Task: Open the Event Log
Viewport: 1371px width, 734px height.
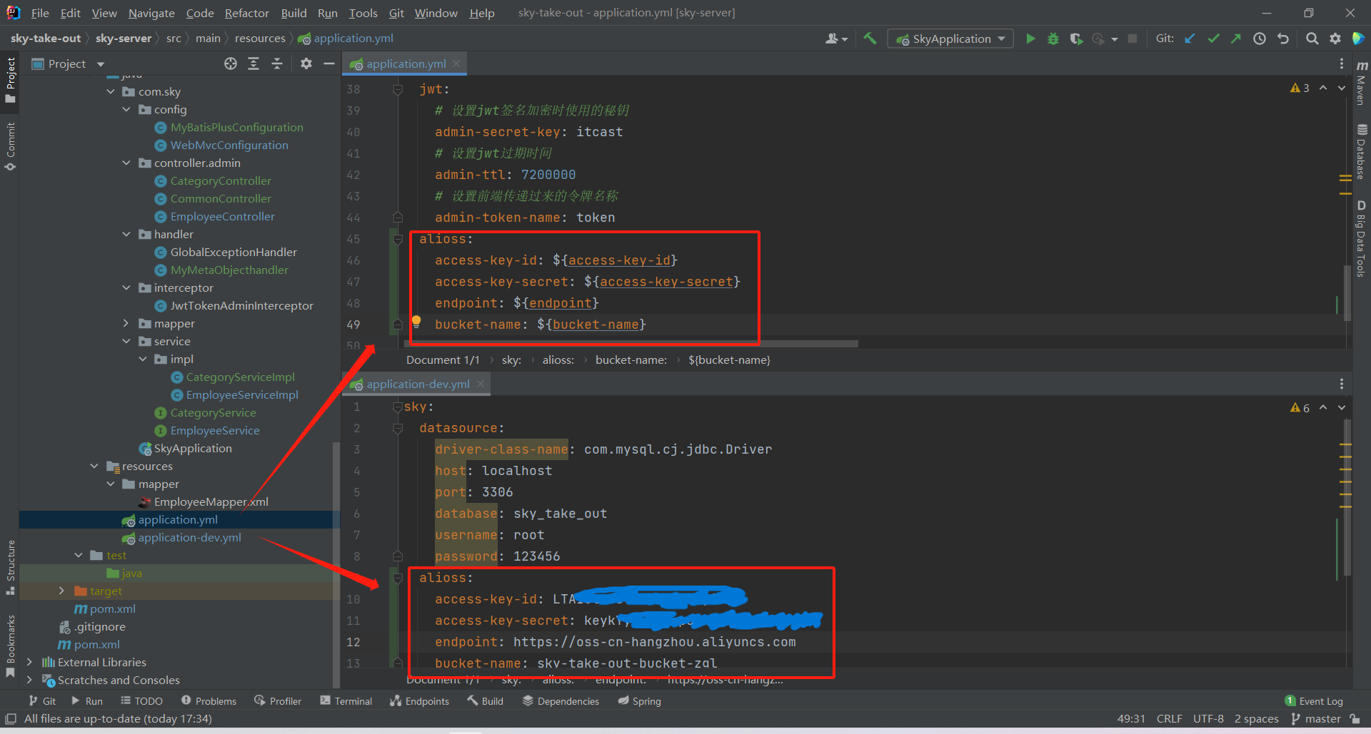Action: 1314,701
